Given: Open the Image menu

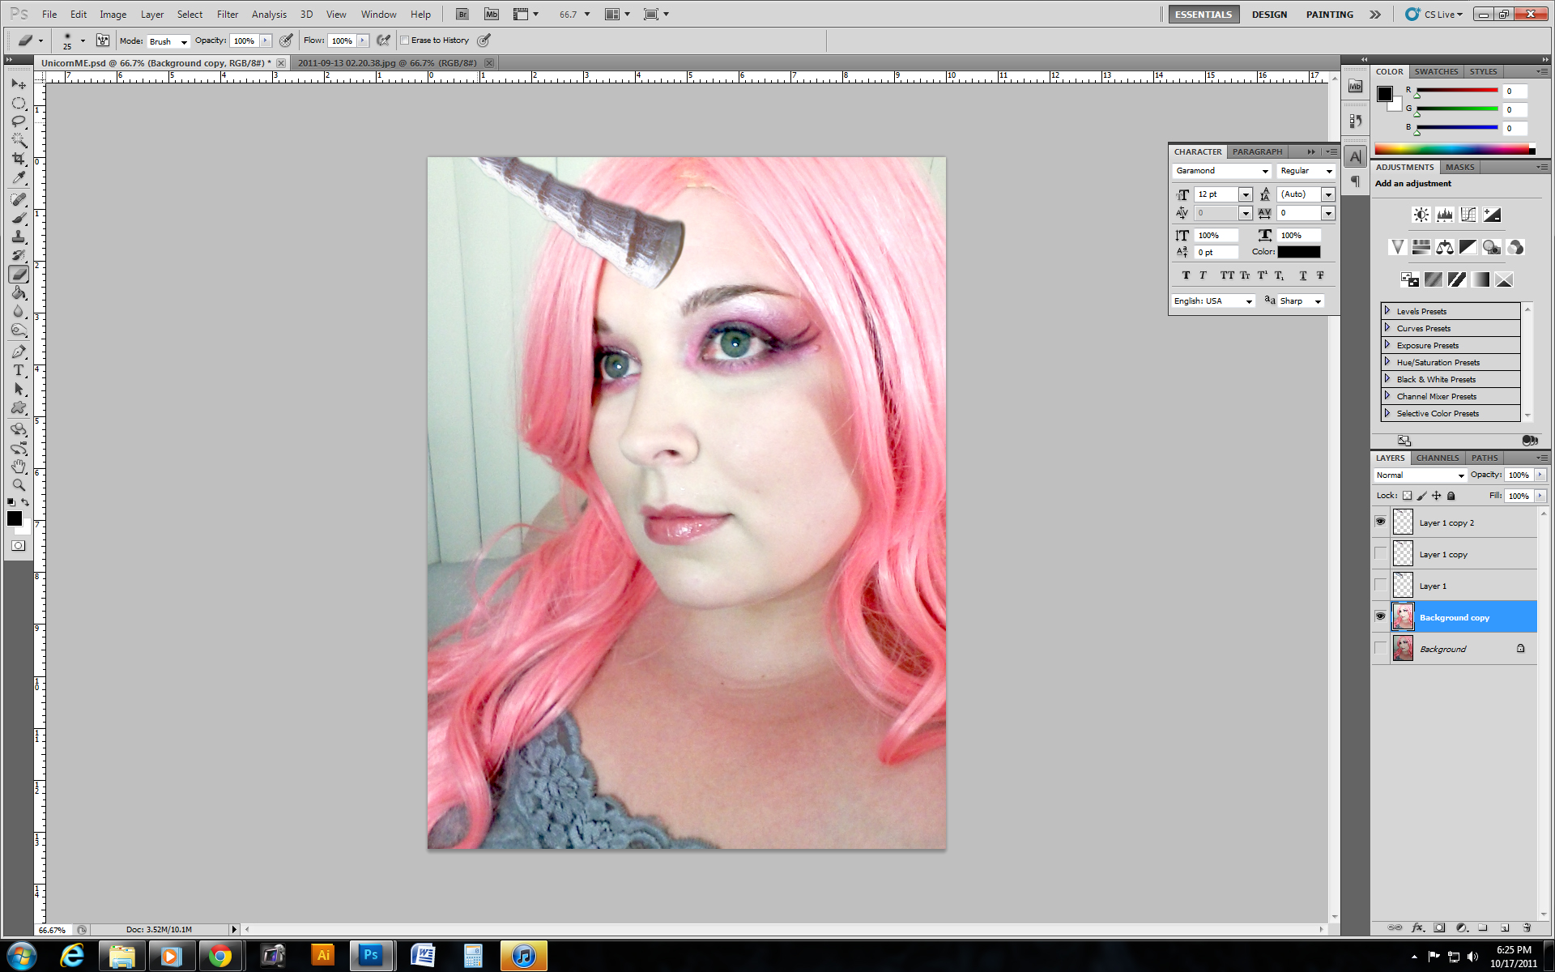Looking at the screenshot, I should click(113, 15).
